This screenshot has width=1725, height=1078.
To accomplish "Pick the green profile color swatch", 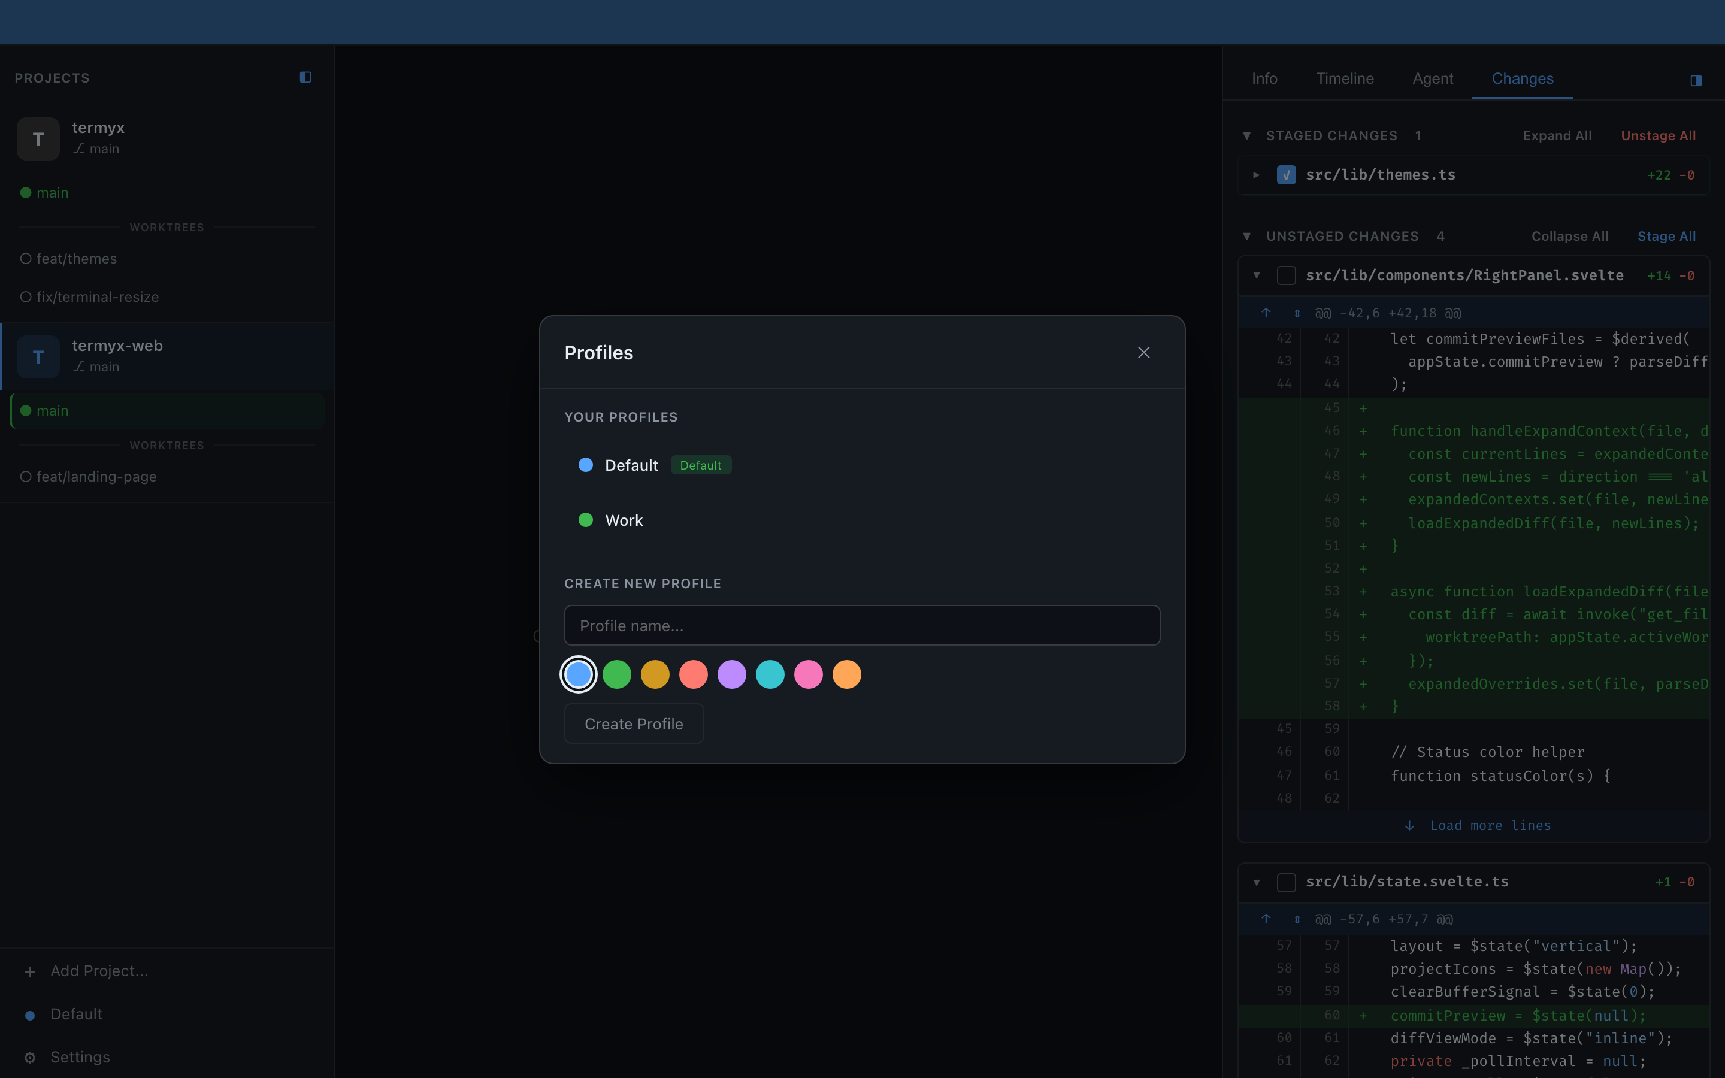I will 616,674.
